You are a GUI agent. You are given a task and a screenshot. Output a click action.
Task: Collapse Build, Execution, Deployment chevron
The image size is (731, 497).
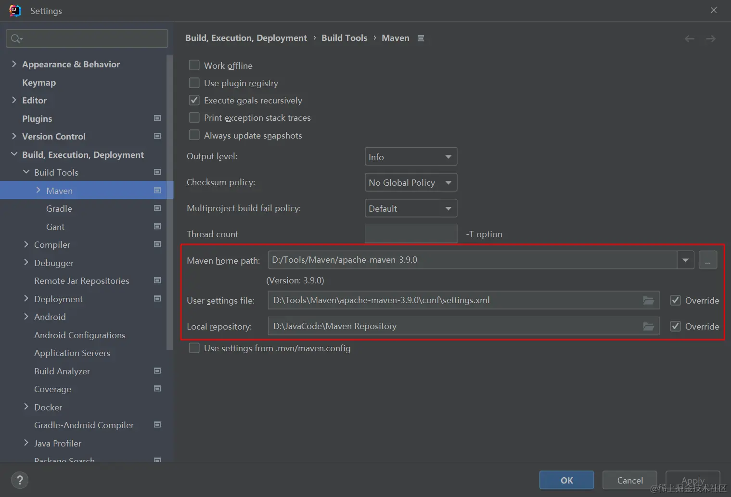[x=14, y=154]
